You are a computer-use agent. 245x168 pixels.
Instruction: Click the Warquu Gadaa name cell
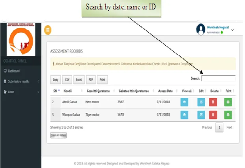(71, 115)
